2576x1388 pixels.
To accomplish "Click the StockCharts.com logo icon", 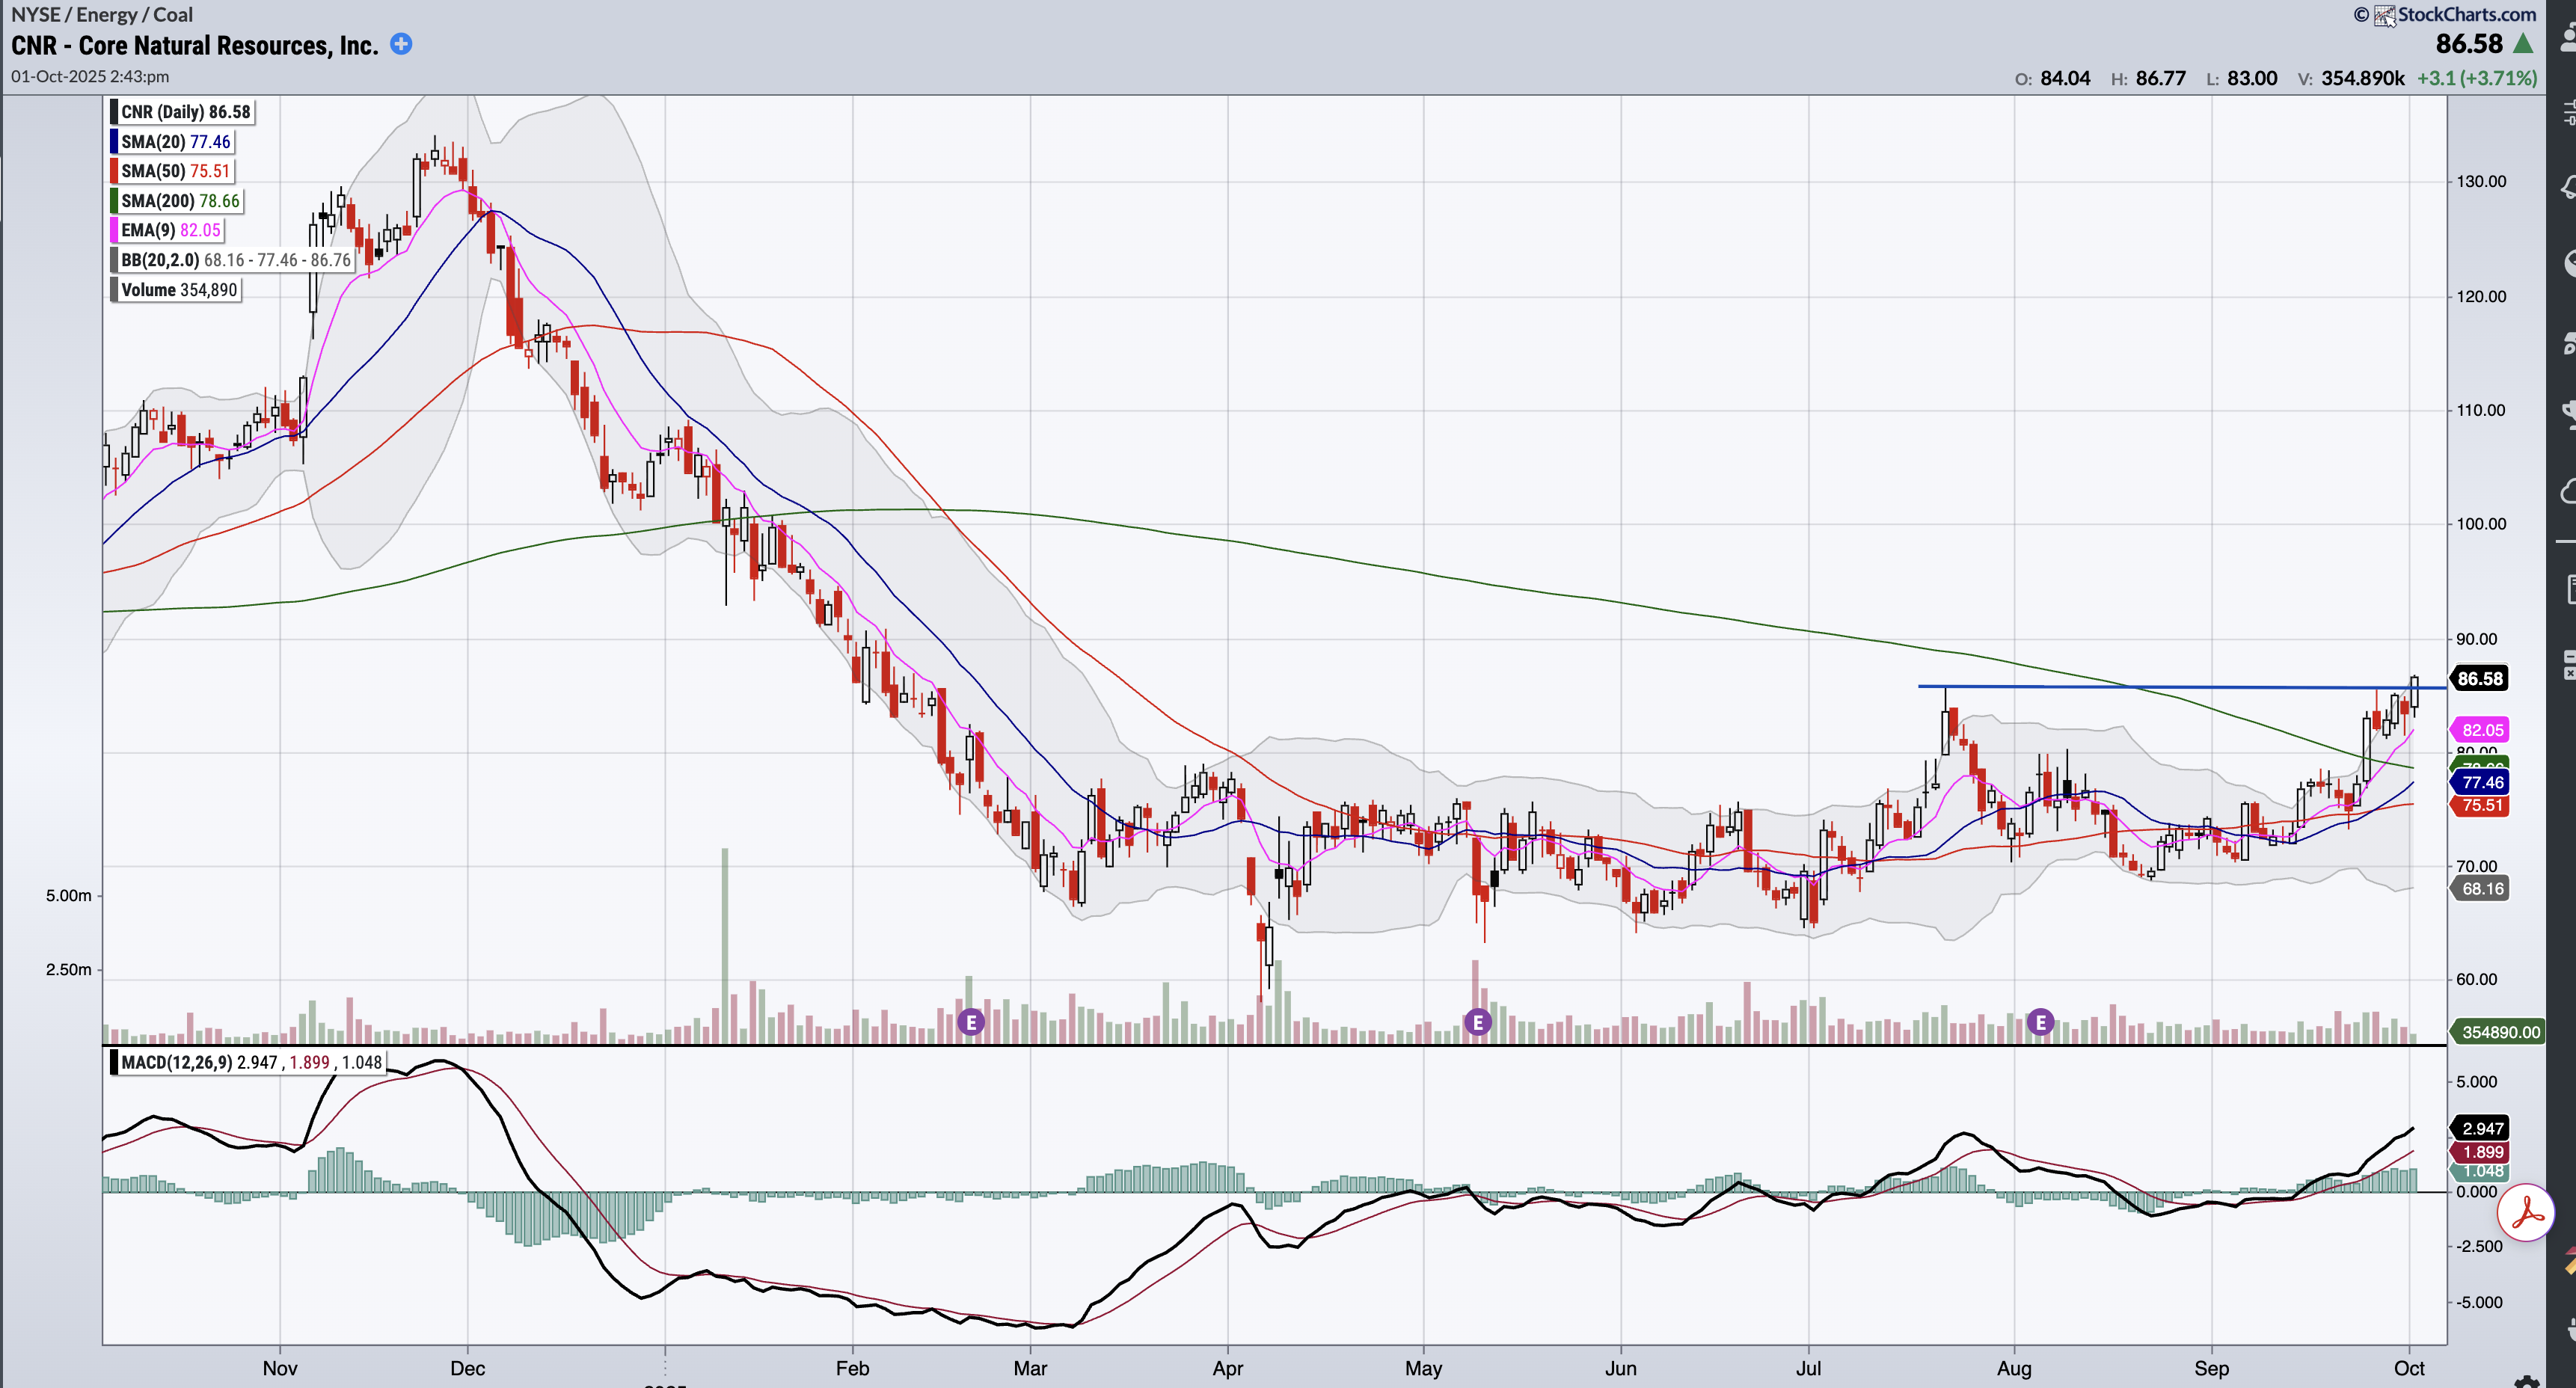I will pyautogui.click(x=2385, y=15).
